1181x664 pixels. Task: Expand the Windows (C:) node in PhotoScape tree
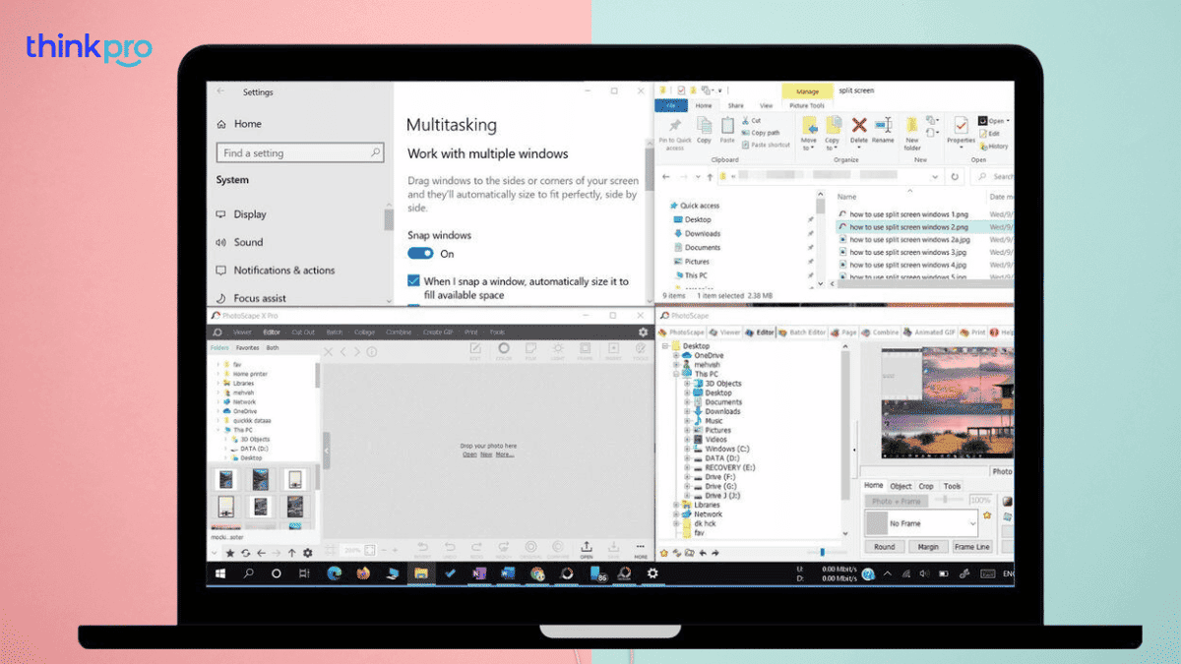[687, 449]
